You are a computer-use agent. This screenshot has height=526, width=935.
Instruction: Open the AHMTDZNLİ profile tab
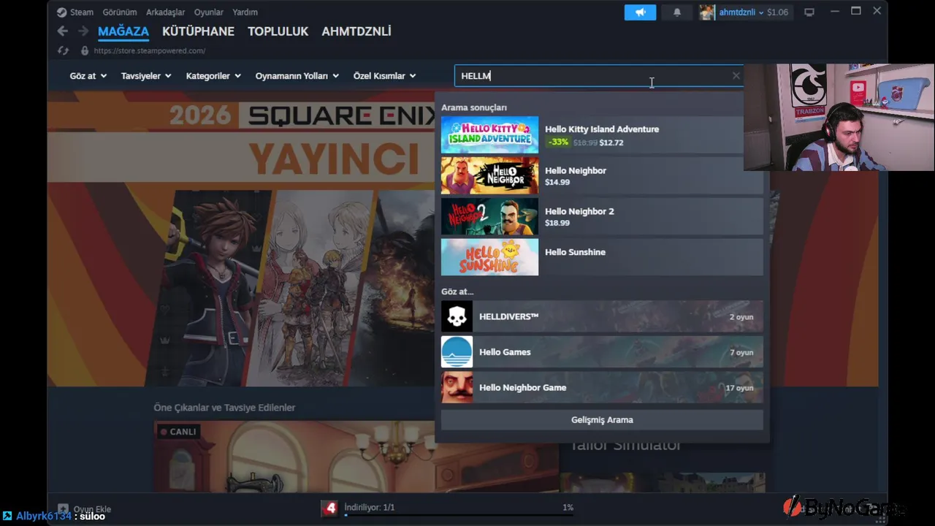[x=356, y=31]
